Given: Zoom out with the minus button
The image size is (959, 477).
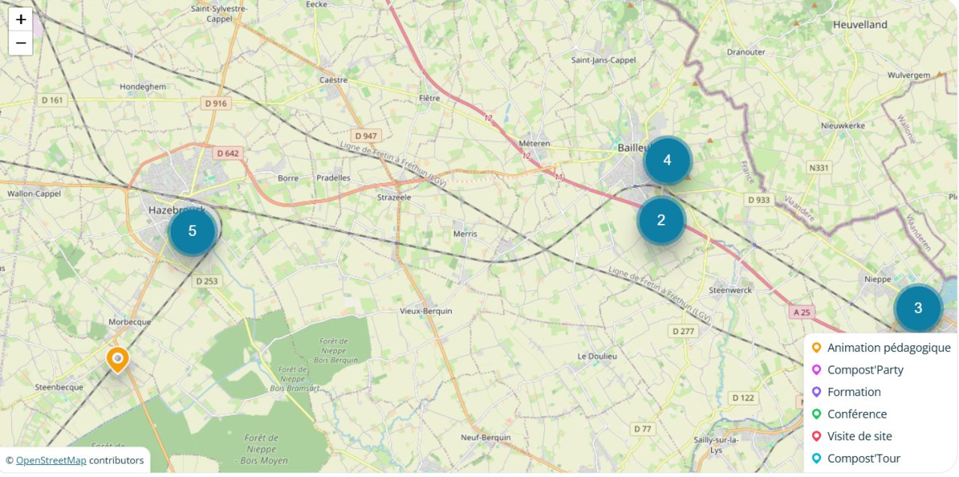Looking at the screenshot, I should [21, 43].
